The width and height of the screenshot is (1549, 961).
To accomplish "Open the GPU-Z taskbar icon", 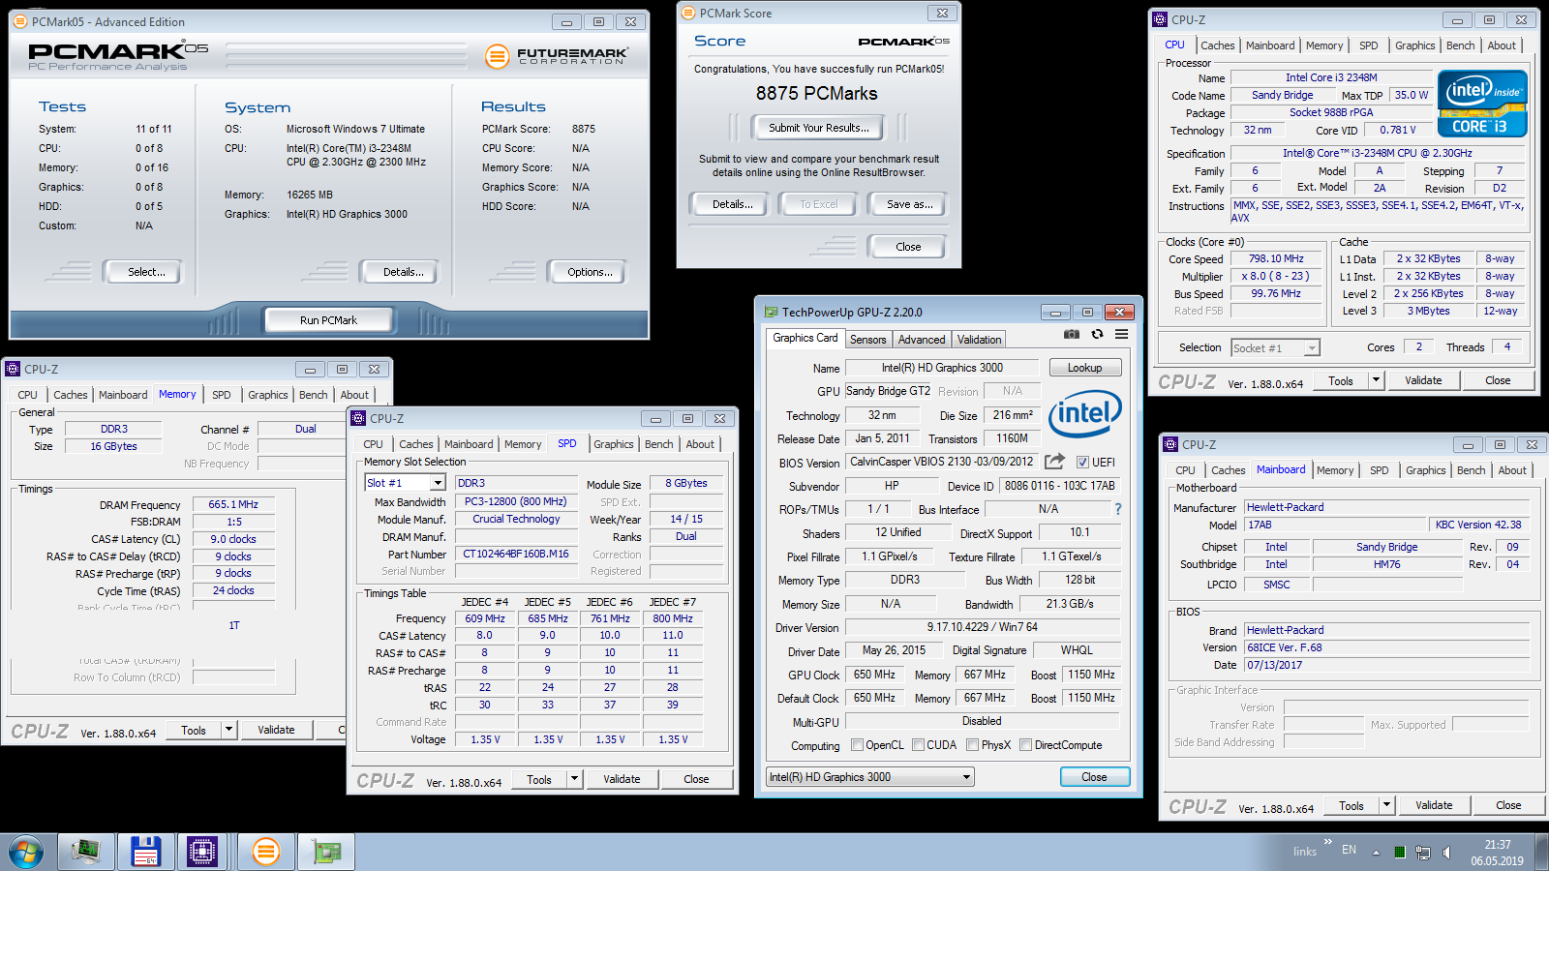I will [326, 852].
